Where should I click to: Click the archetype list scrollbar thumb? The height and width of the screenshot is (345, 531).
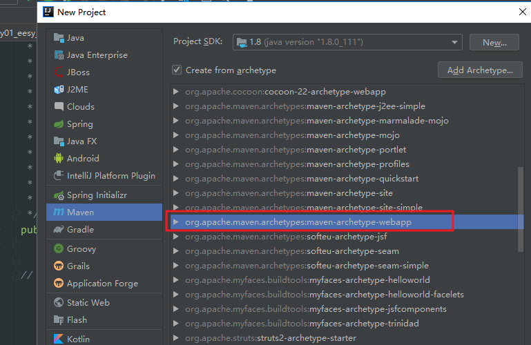point(521,209)
